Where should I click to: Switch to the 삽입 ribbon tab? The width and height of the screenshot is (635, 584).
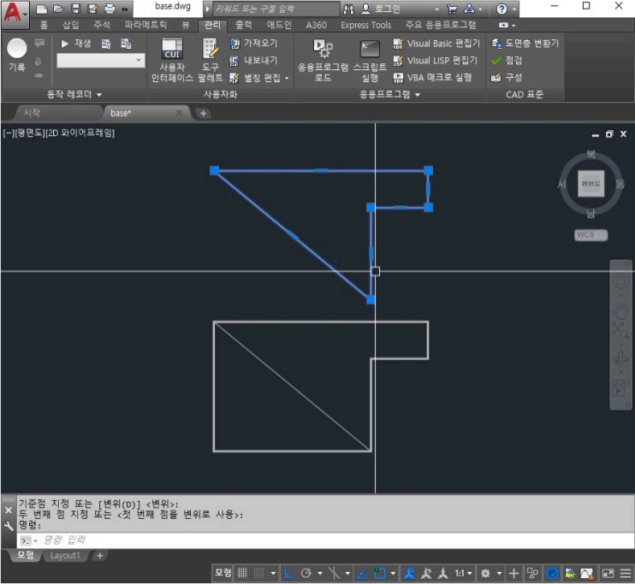(x=70, y=25)
